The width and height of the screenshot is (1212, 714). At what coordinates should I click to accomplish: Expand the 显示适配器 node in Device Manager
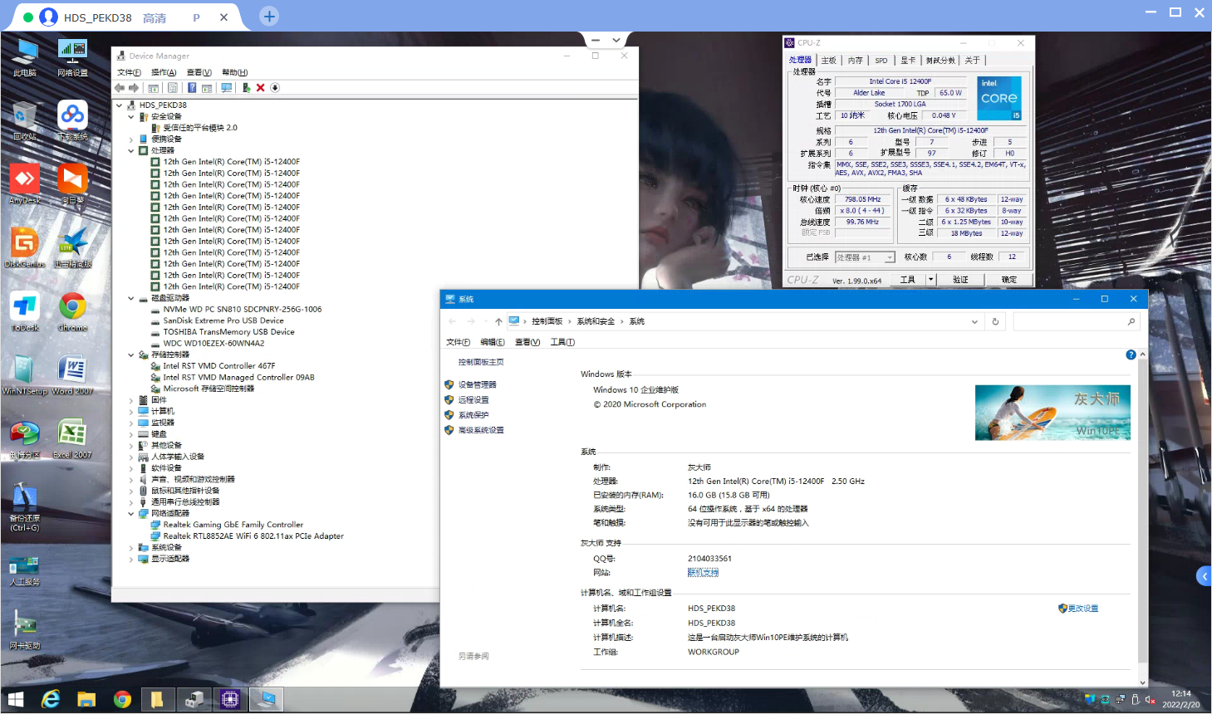click(x=131, y=559)
